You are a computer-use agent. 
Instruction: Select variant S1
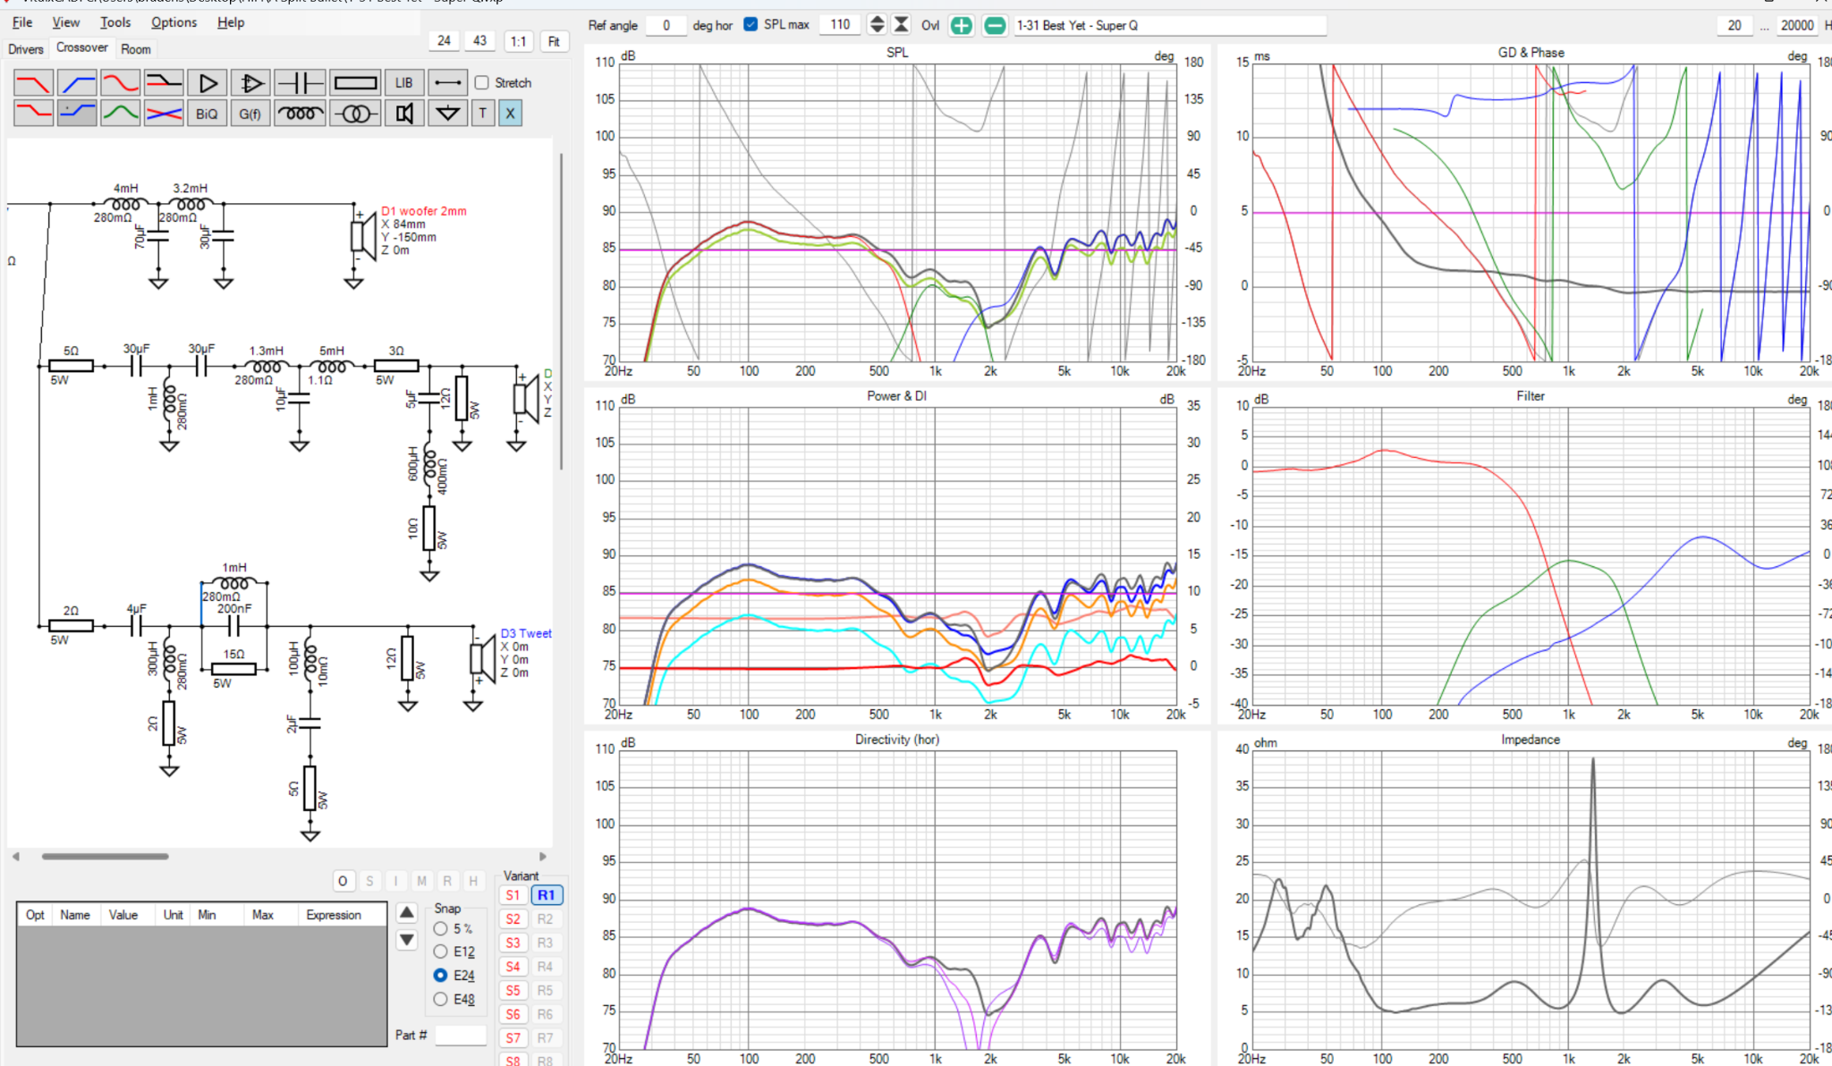pos(513,895)
